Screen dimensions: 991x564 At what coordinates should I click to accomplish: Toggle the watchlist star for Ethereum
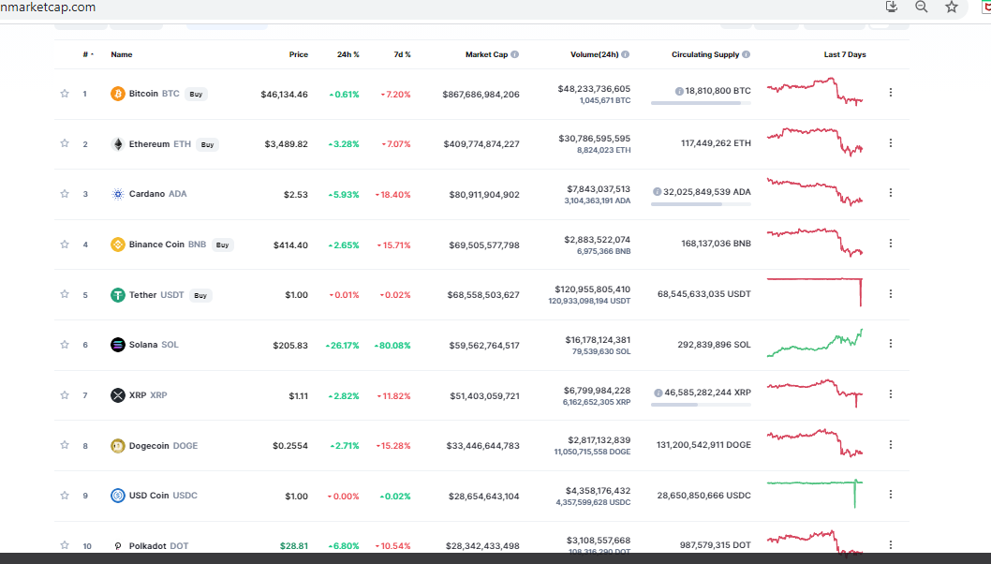point(65,143)
